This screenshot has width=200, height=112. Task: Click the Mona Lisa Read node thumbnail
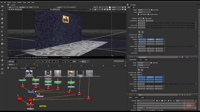tap(29, 72)
